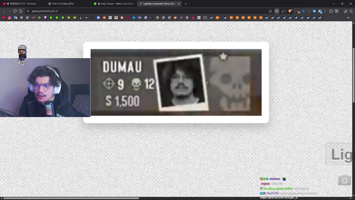
Task: View site information next to the URL
Action: click(28, 11)
